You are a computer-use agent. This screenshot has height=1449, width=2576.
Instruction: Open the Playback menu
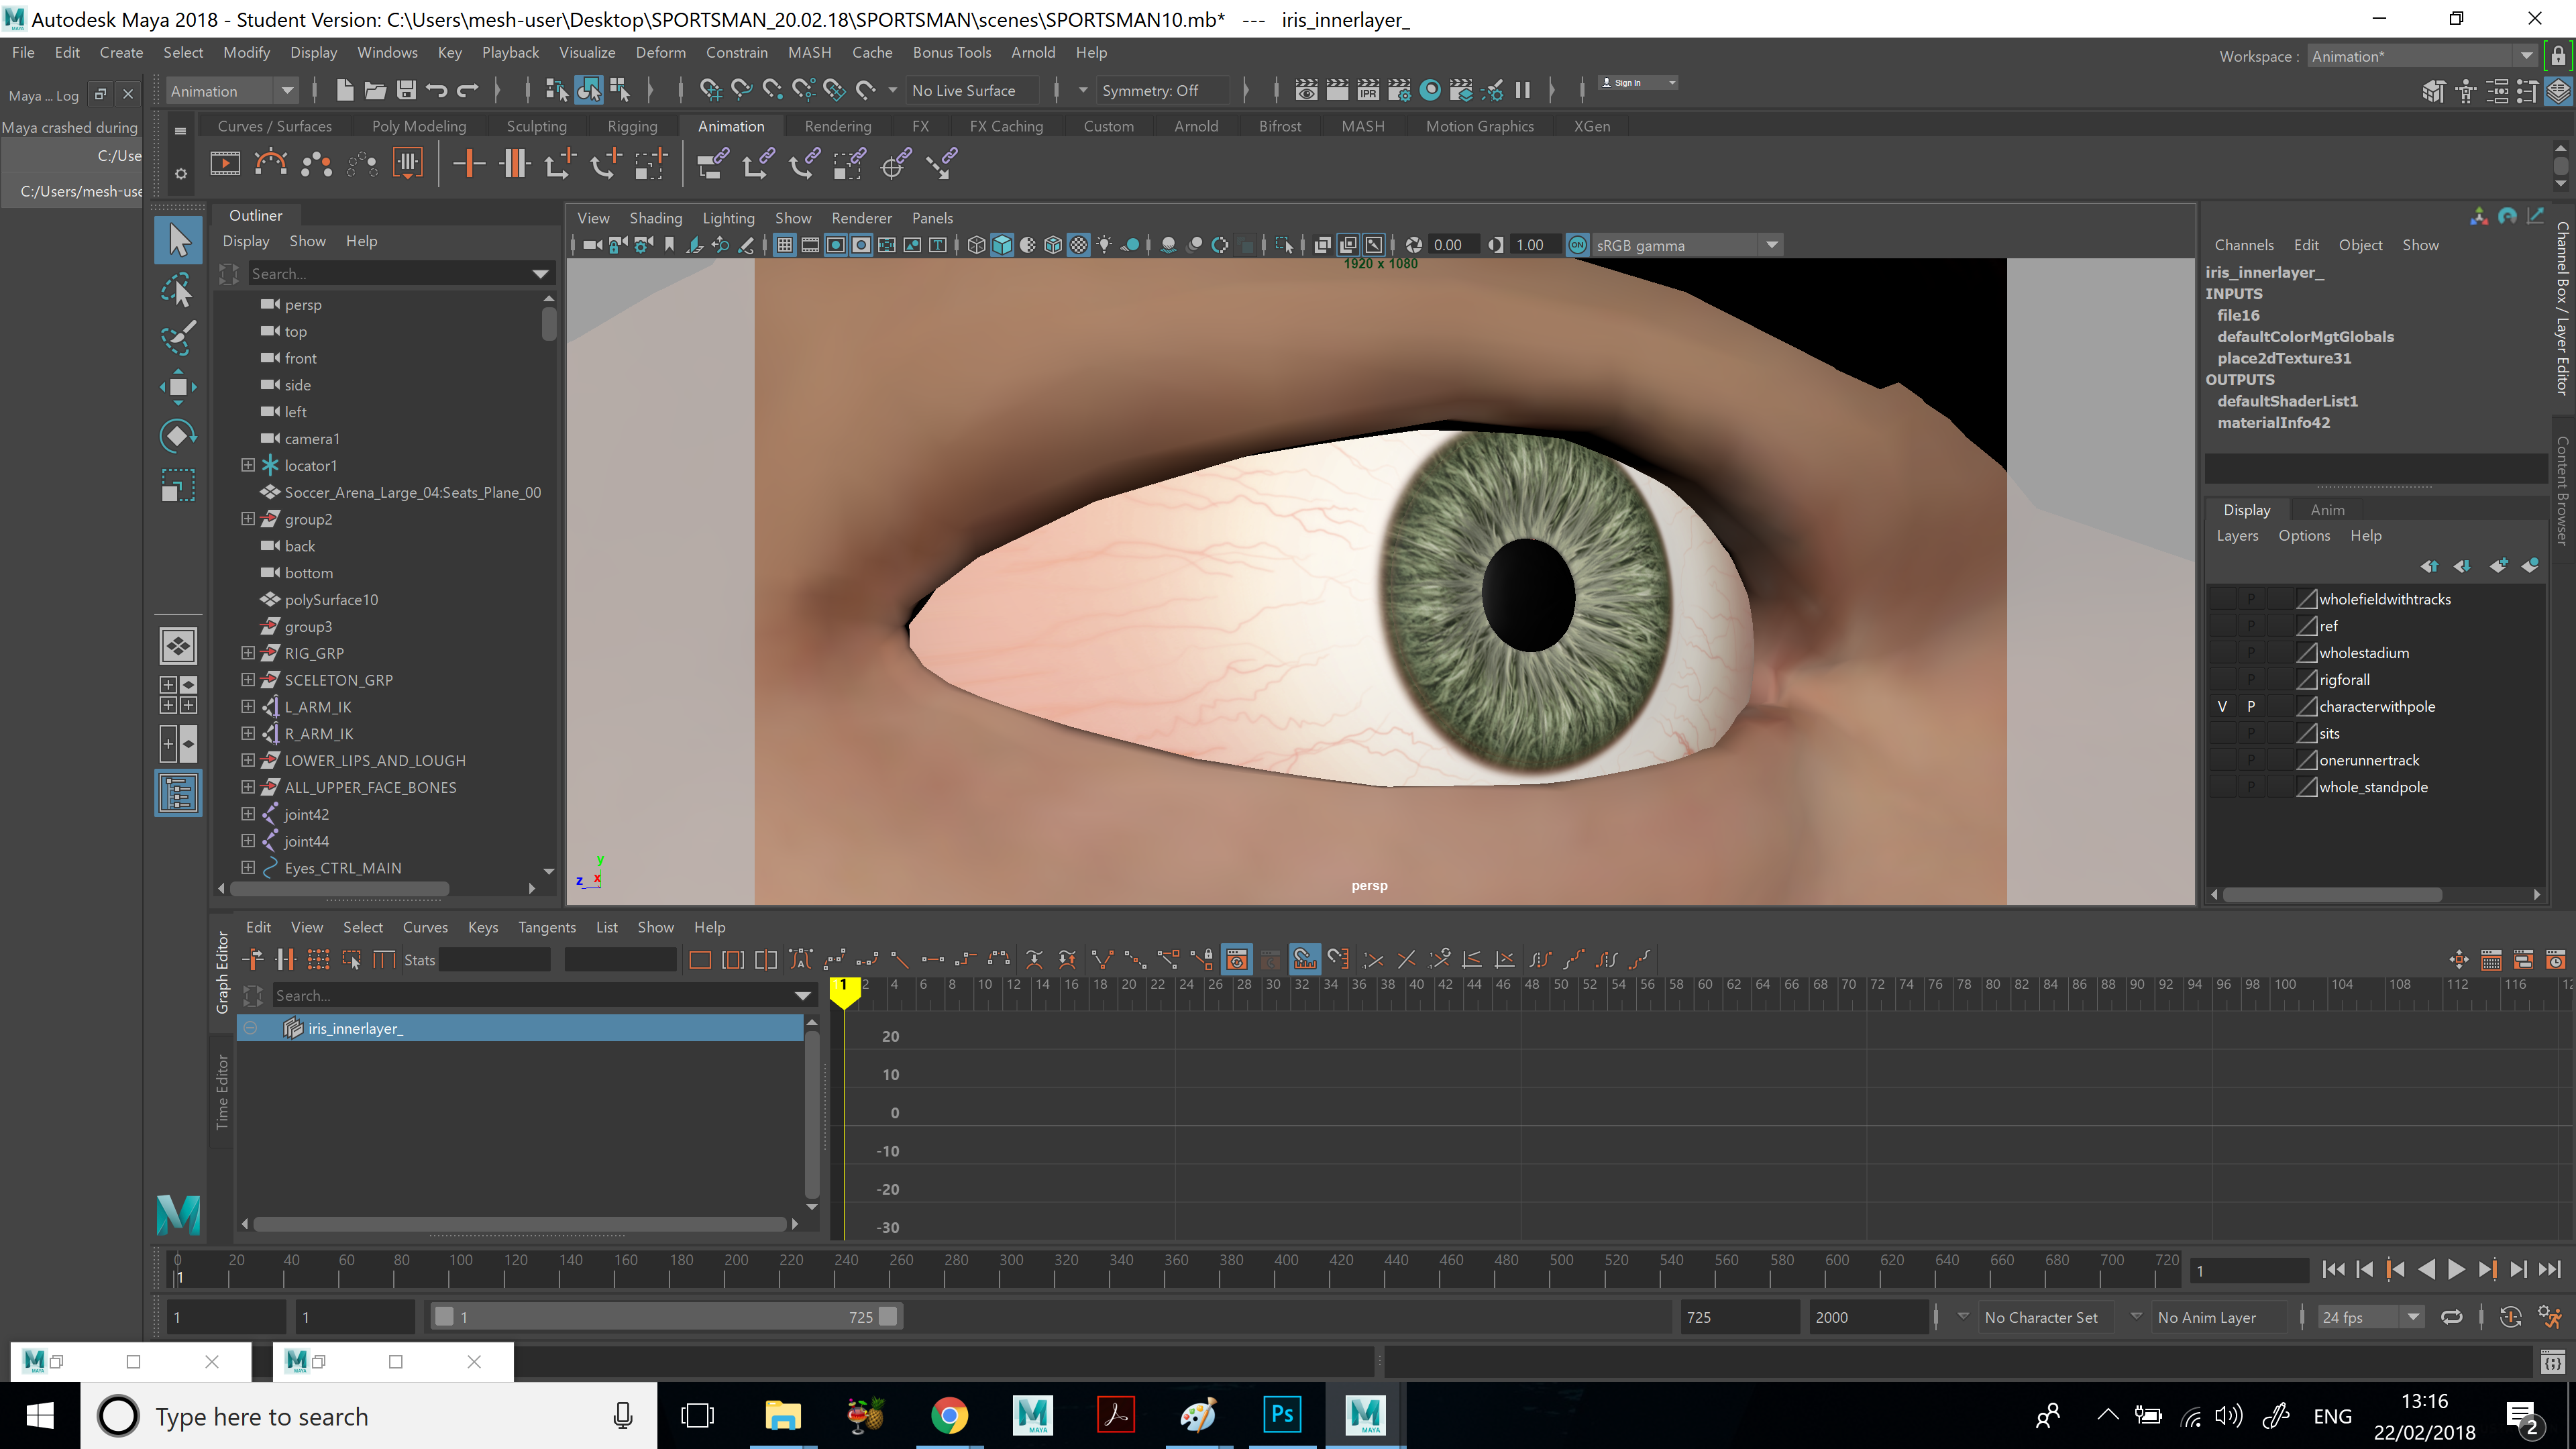click(510, 52)
